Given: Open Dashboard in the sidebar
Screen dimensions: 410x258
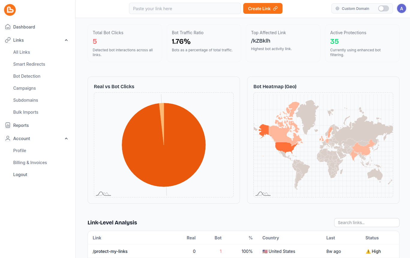Looking at the screenshot, I should [24, 27].
